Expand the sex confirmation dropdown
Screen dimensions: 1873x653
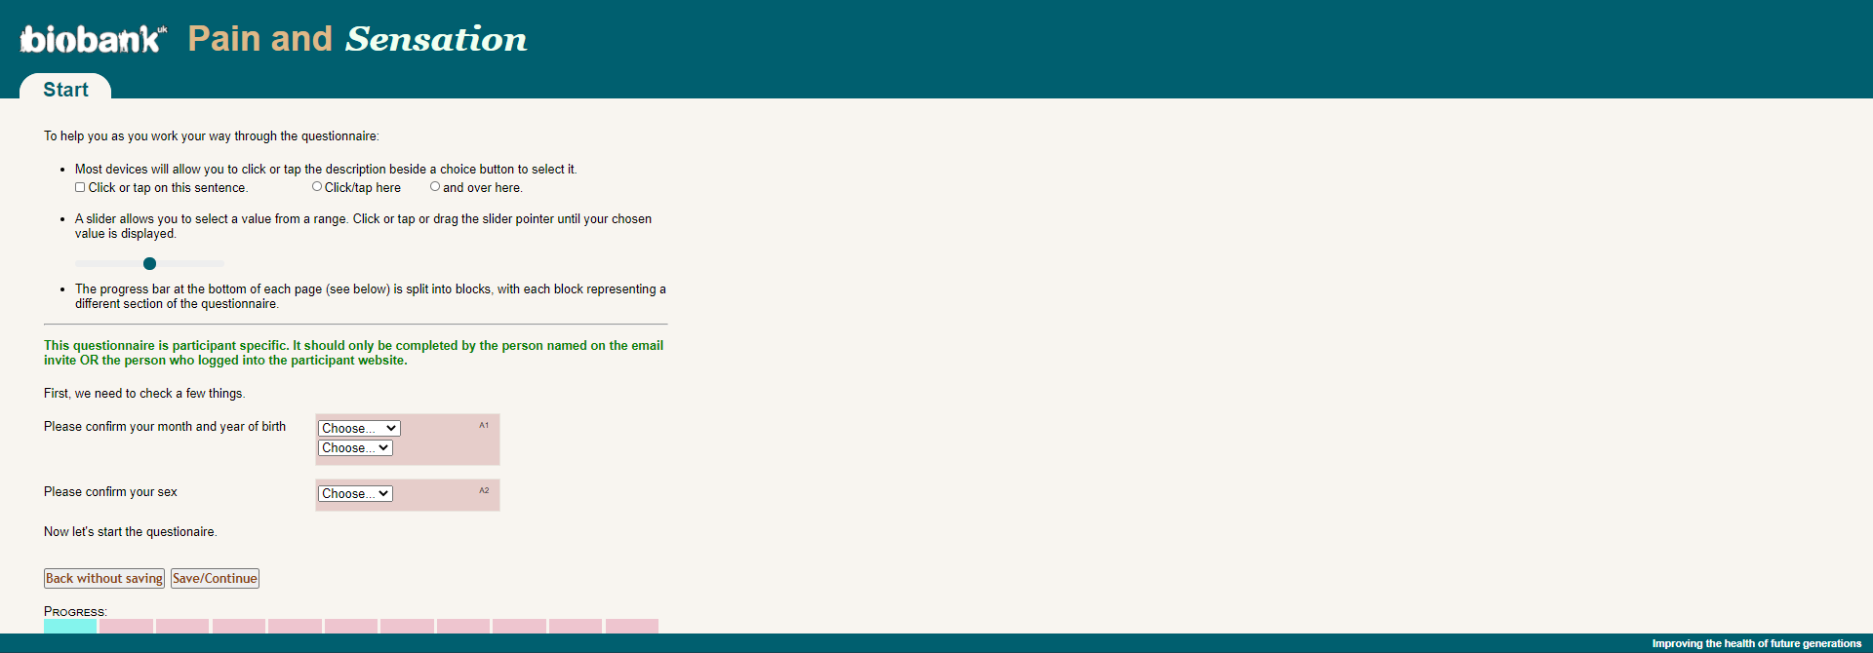(x=355, y=493)
